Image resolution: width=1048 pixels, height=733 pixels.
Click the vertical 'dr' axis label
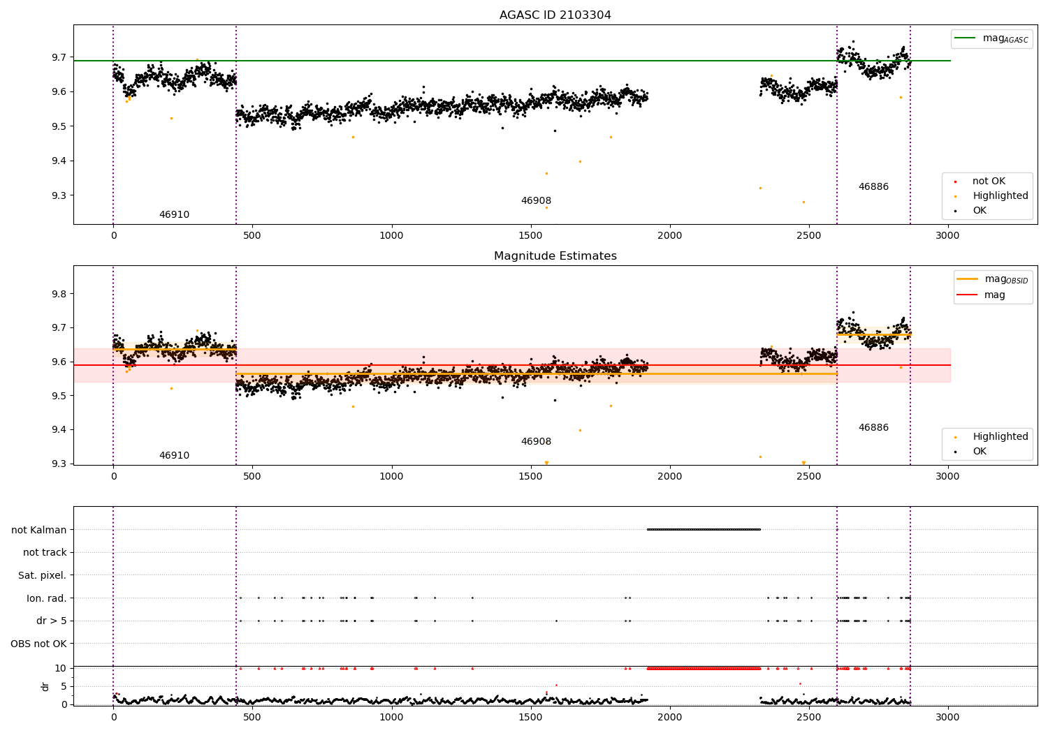tap(45, 686)
